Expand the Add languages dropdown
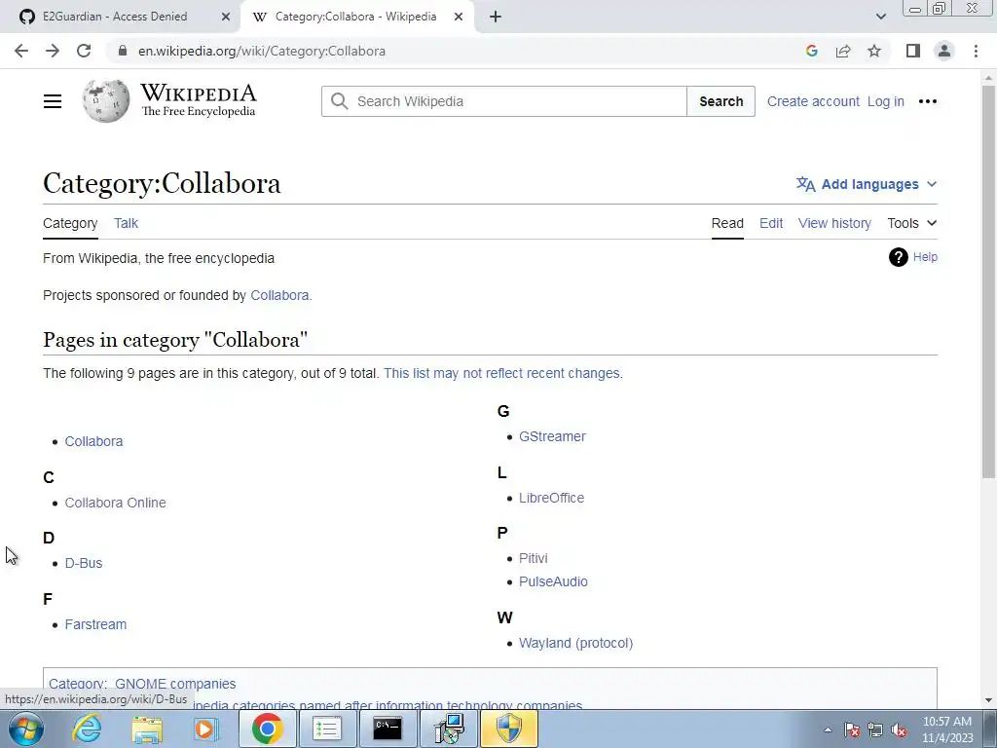This screenshot has height=748, width=997. click(x=867, y=184)
